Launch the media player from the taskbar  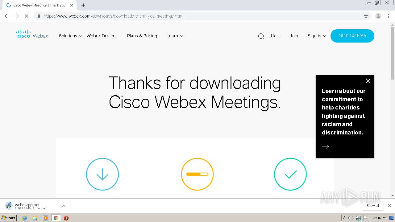pyautogui.click(x=45, y=218)
